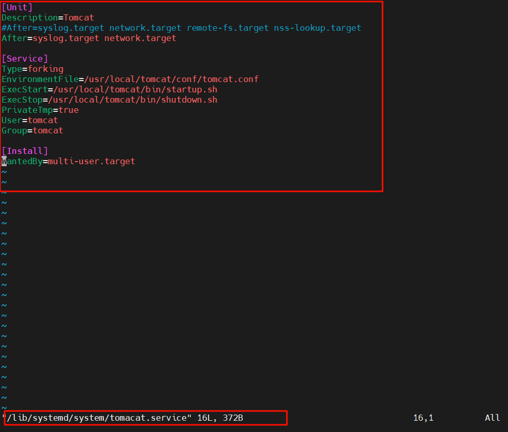This screenshot has height=432, width=508.
Task: Click the User=tomcat line
Action: 30,120
